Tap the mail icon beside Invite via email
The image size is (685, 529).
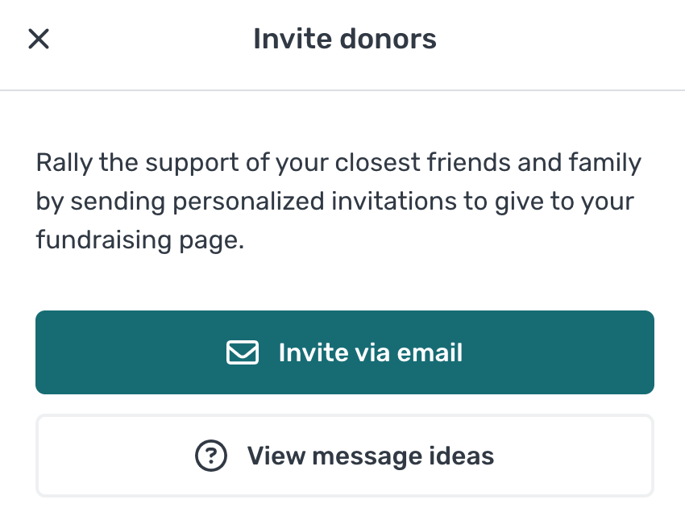pos(243,352)
